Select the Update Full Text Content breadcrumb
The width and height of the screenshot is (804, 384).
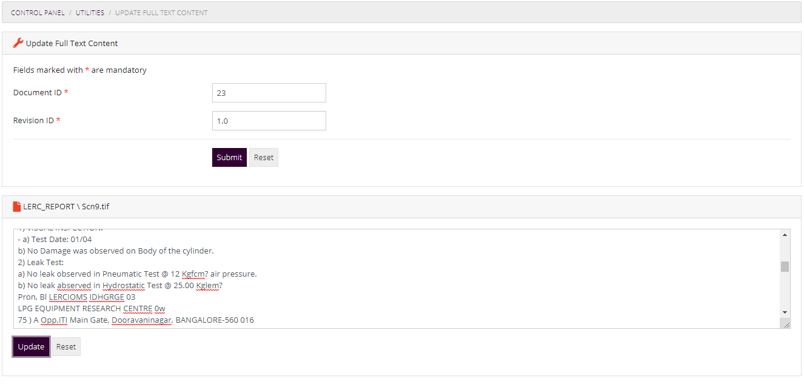(161, 13)
